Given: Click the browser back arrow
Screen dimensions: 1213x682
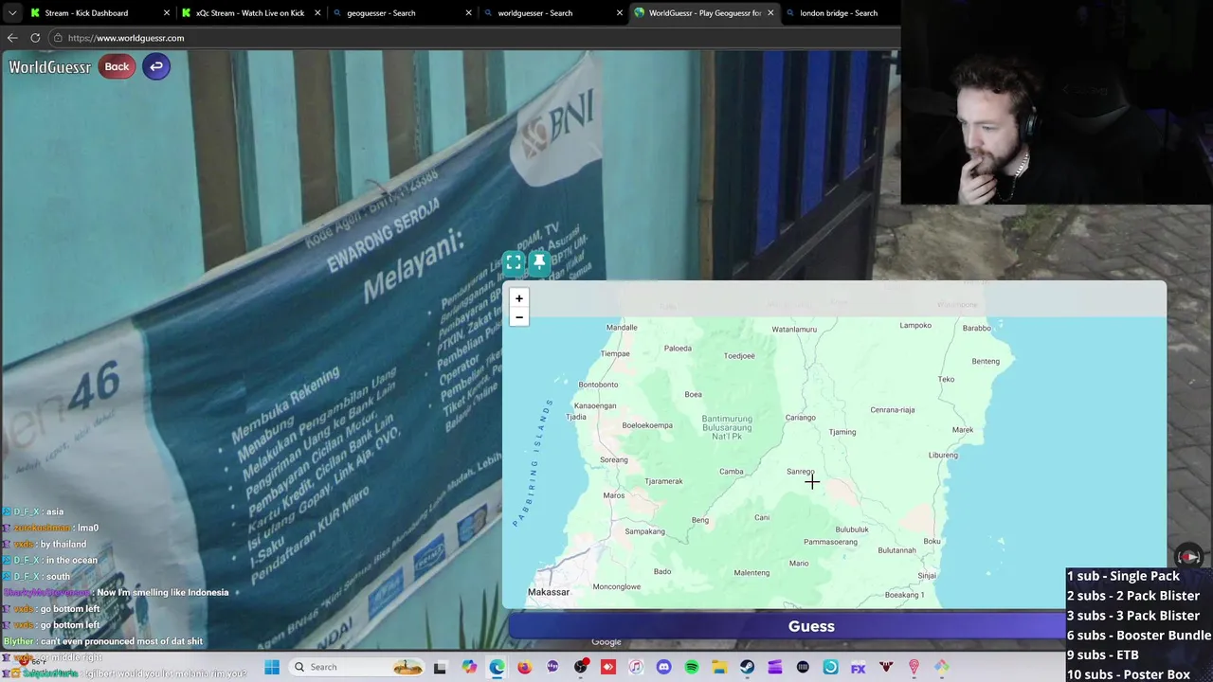Looking at the screenshot, I should pos(12,38).
